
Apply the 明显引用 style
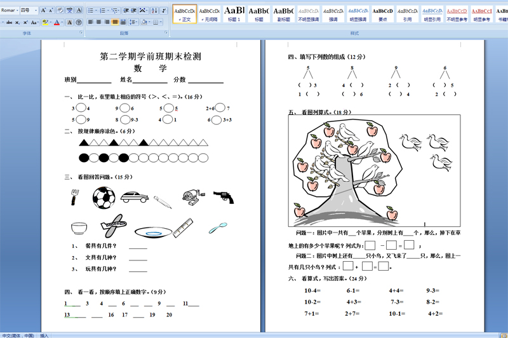[432, 14]
